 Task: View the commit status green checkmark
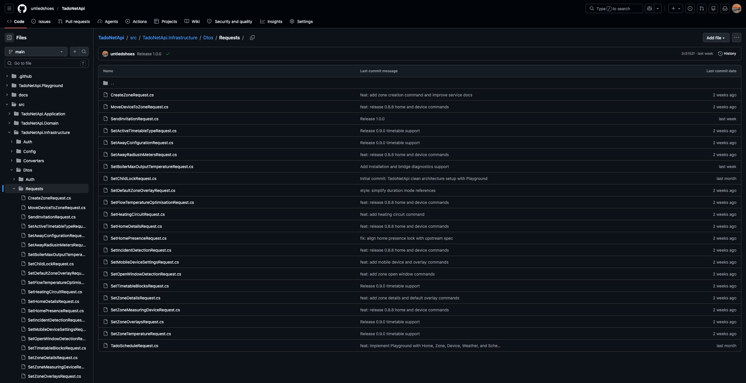click(x=168, y=54)
